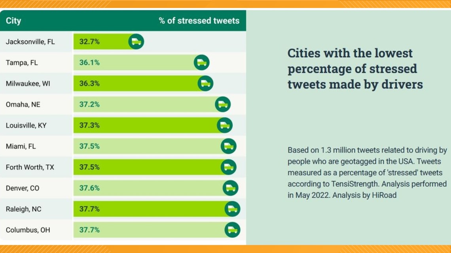Click the Tampa, FL city label
Viewport: 451px width, 253px height.
point(22,62)
